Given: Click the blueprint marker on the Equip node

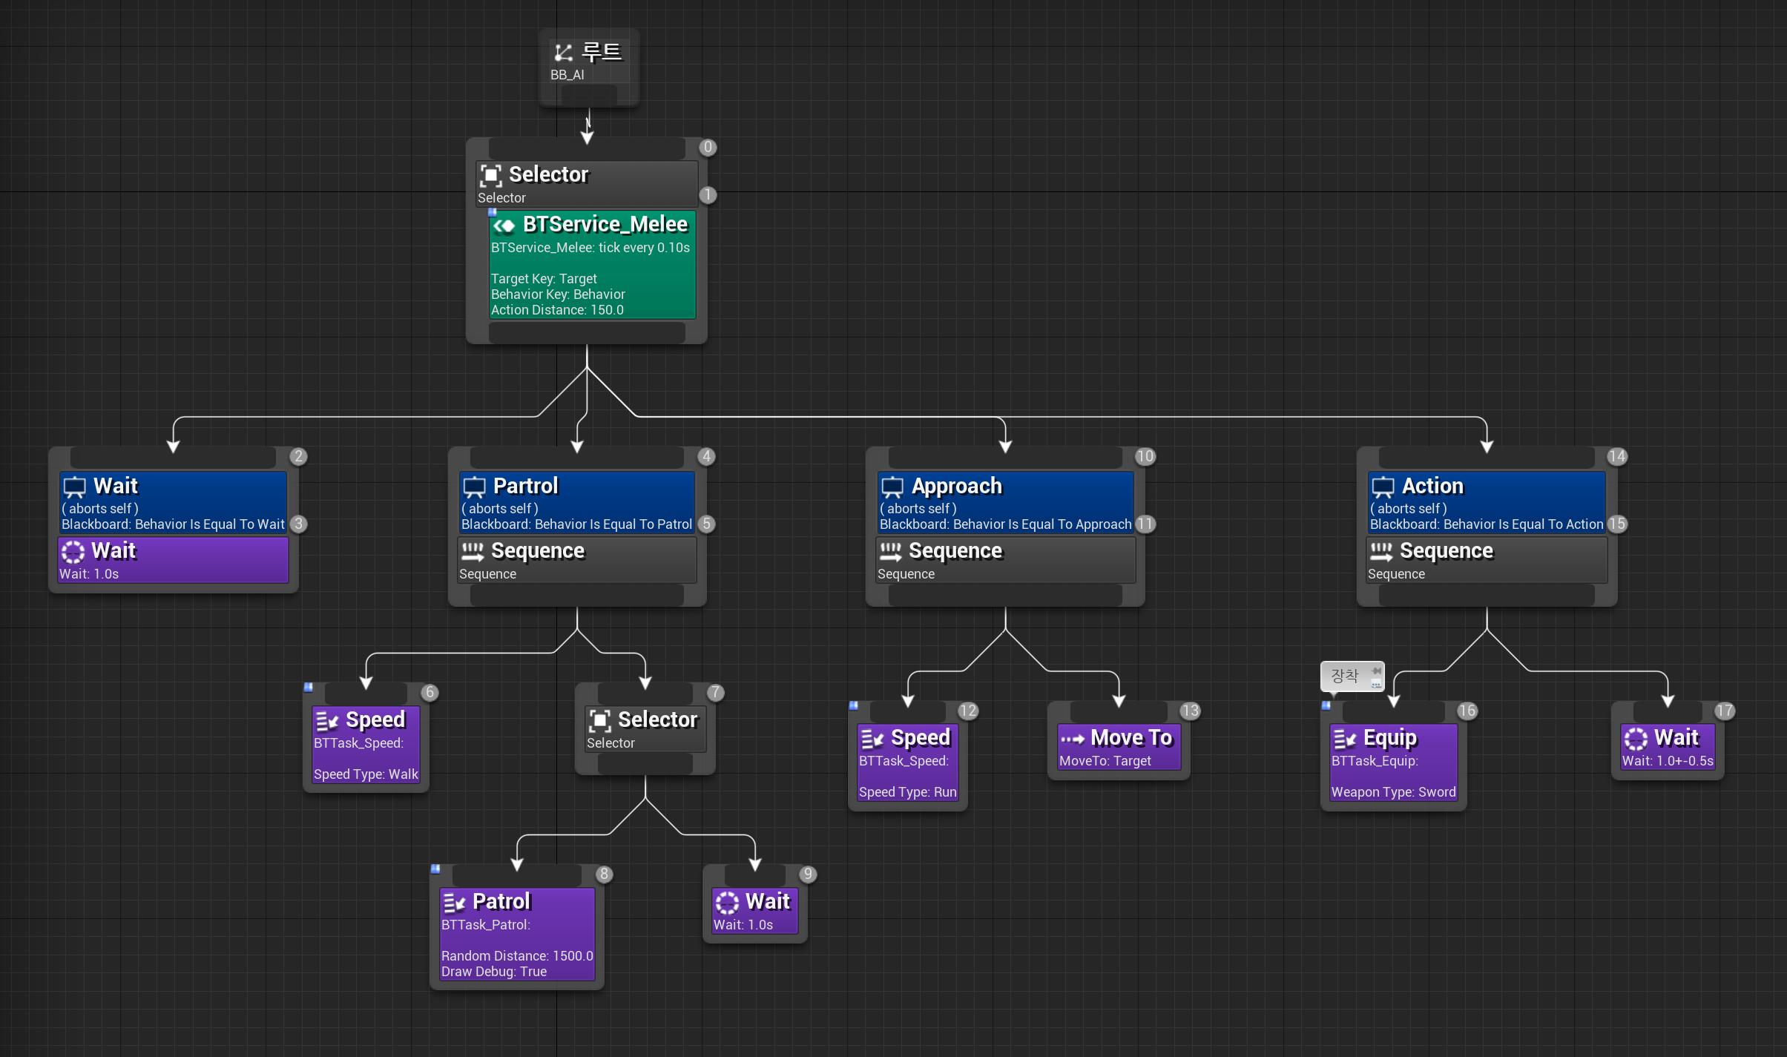Looking at the screenshot, I should (x=1326, y=705).
